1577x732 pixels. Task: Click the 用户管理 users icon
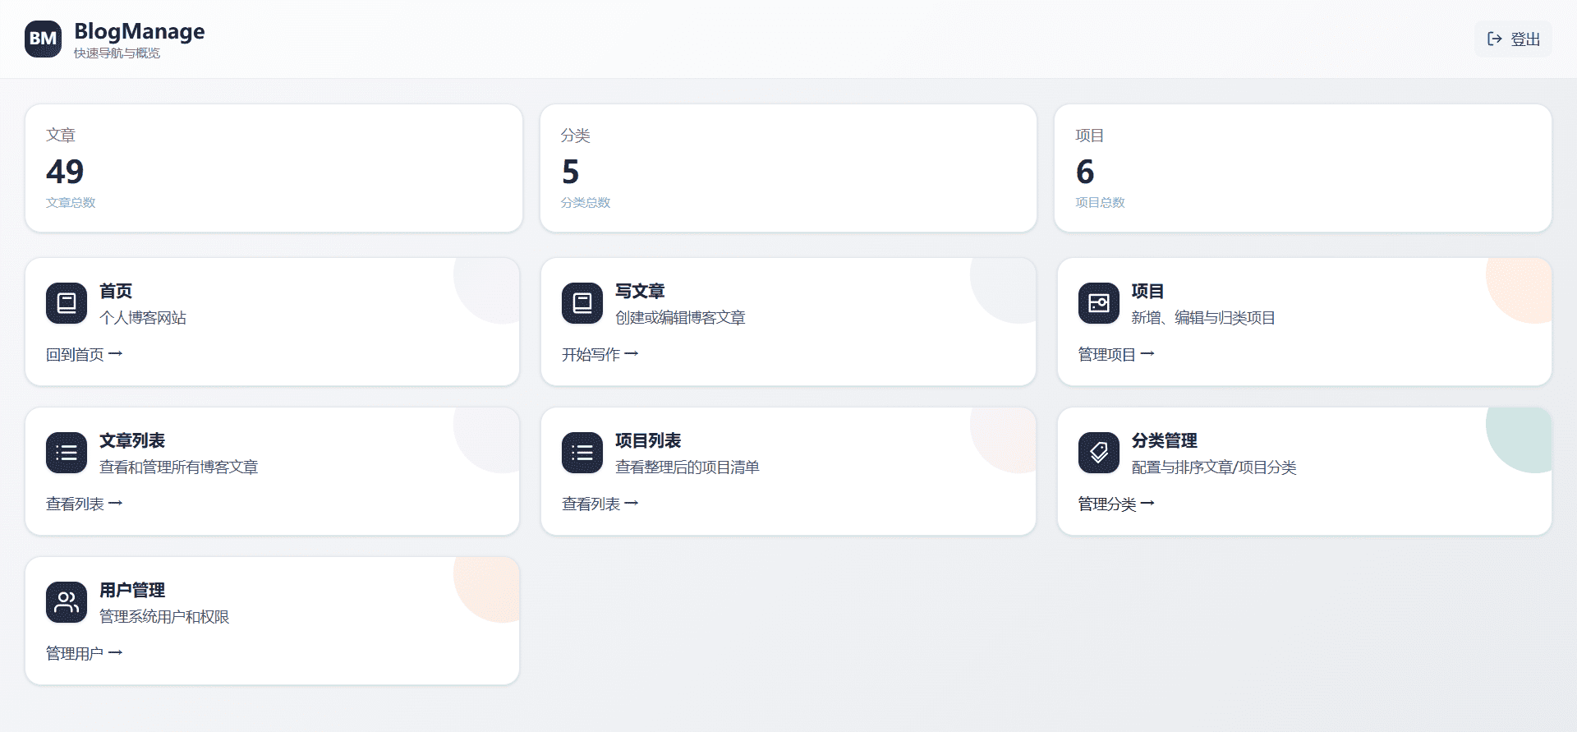tap(67, 602)
